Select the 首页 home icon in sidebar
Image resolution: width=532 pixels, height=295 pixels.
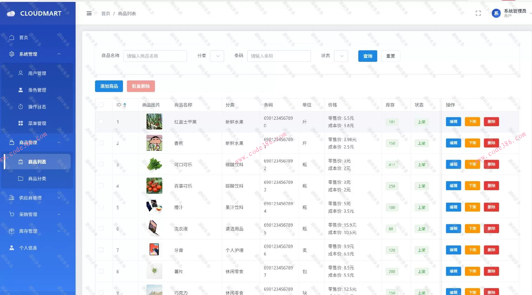(12, 37)
